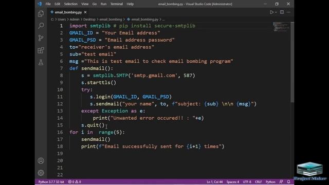The image size is (329, 185).
Task: Click except Exception as e line
Action: pyautogui.click(x=113, y=111)
